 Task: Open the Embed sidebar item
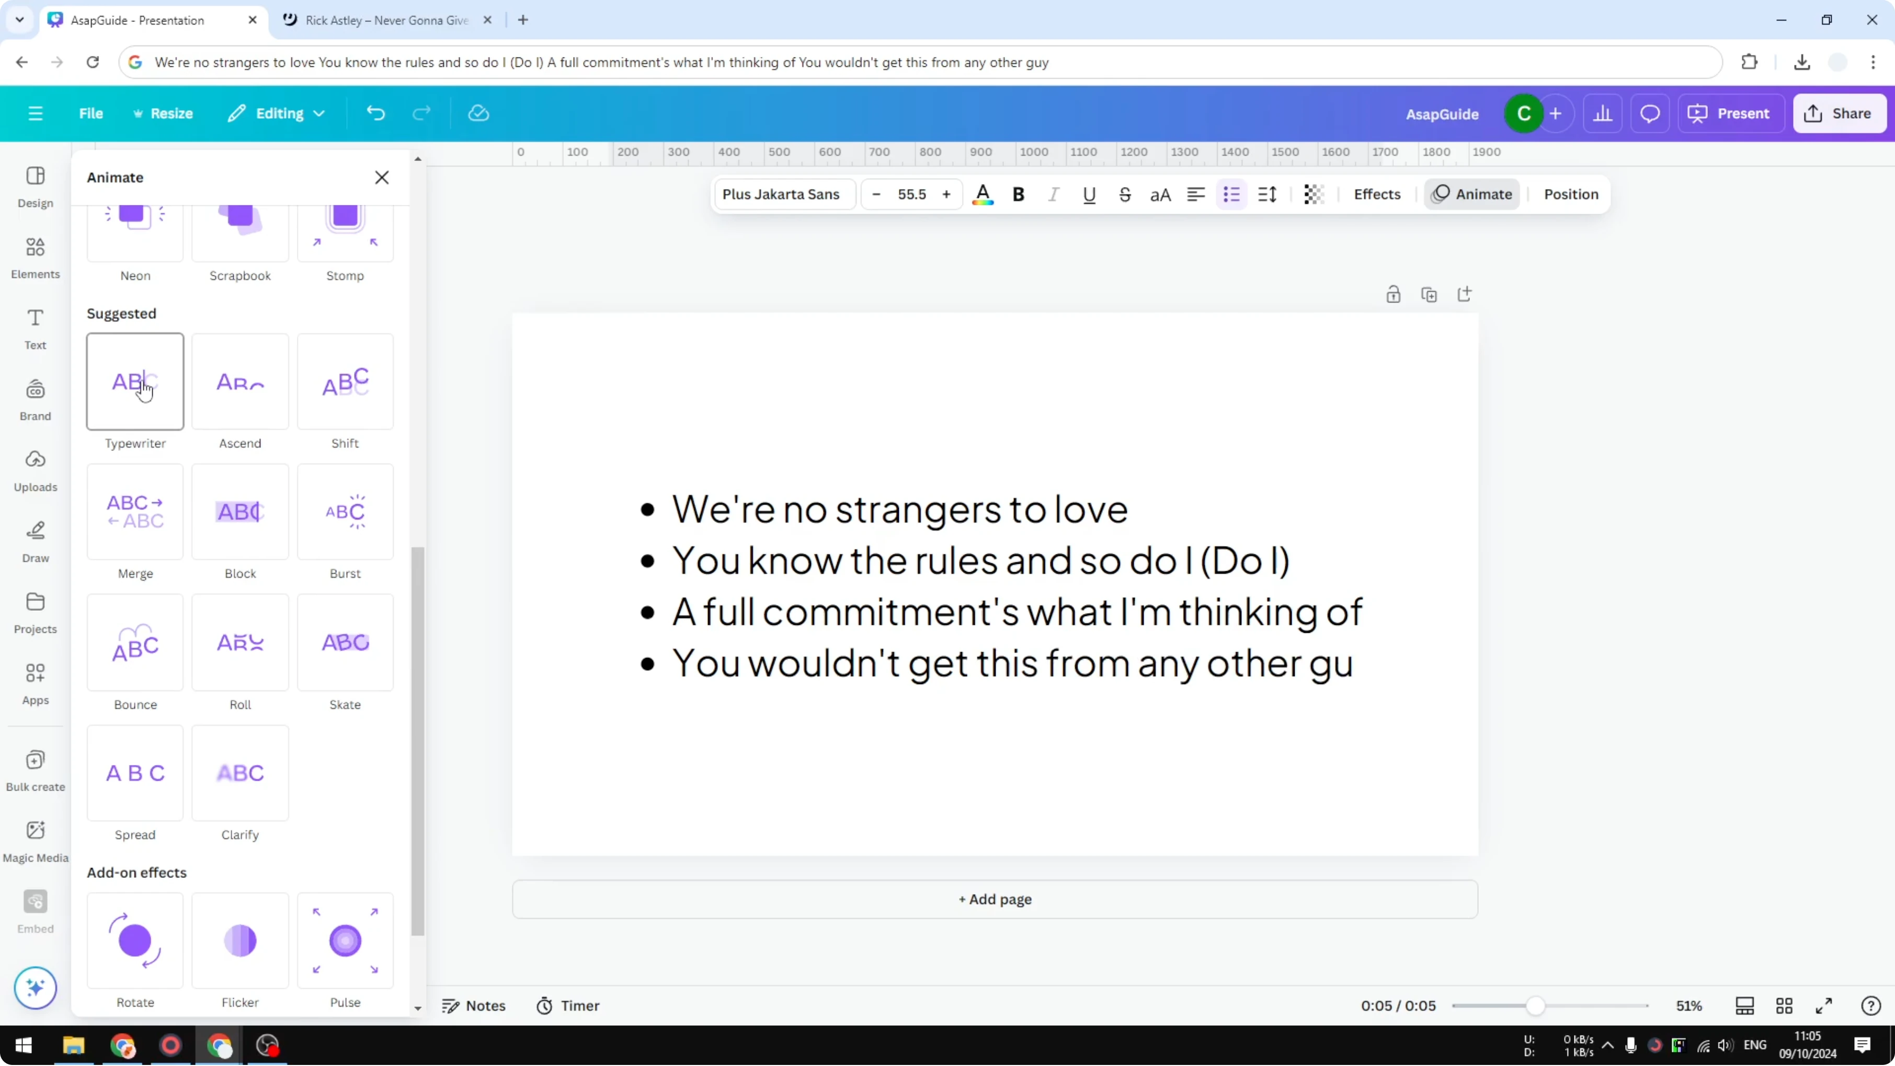pos(36,912)
